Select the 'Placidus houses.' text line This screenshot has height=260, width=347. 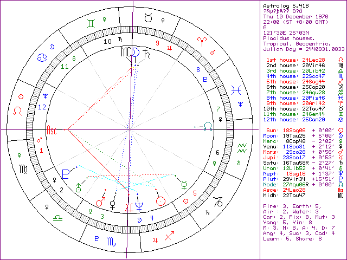coord(286,38)
